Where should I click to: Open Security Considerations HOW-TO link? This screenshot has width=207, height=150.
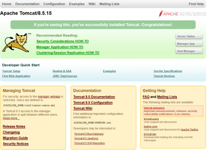pos(63,41)
